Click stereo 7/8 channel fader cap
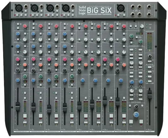 pos(92,104)
